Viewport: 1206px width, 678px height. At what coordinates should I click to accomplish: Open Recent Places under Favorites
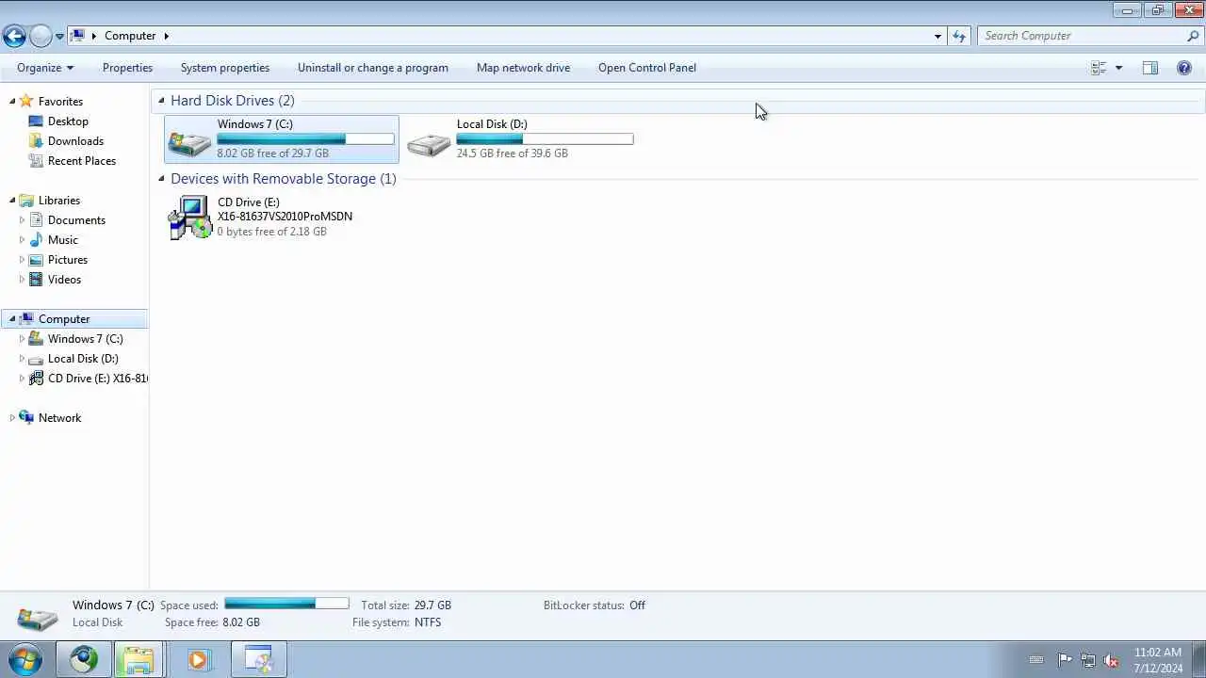pos(82,161)
